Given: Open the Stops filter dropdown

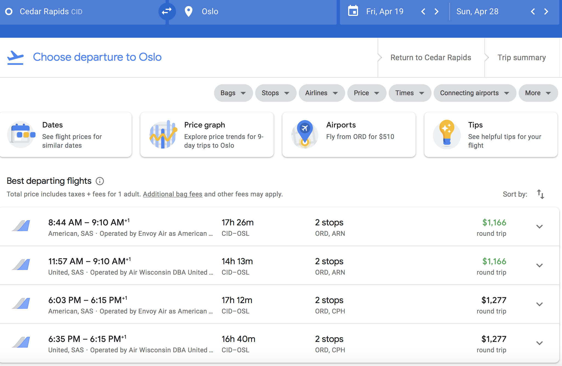Looking at the screenshot, I should click(x=275, y=93).
